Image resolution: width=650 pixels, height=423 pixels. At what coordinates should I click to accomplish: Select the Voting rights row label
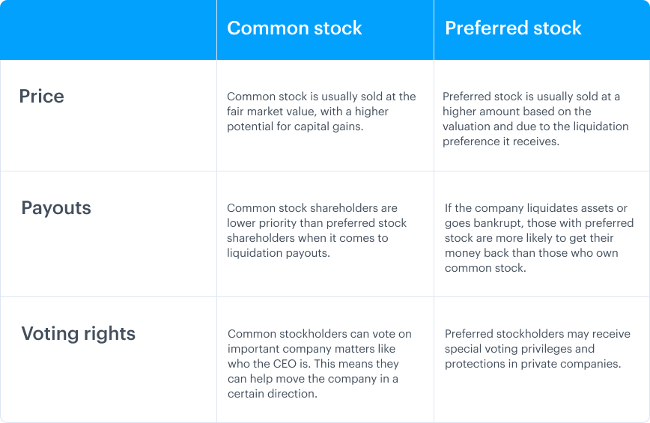(79, 333)
